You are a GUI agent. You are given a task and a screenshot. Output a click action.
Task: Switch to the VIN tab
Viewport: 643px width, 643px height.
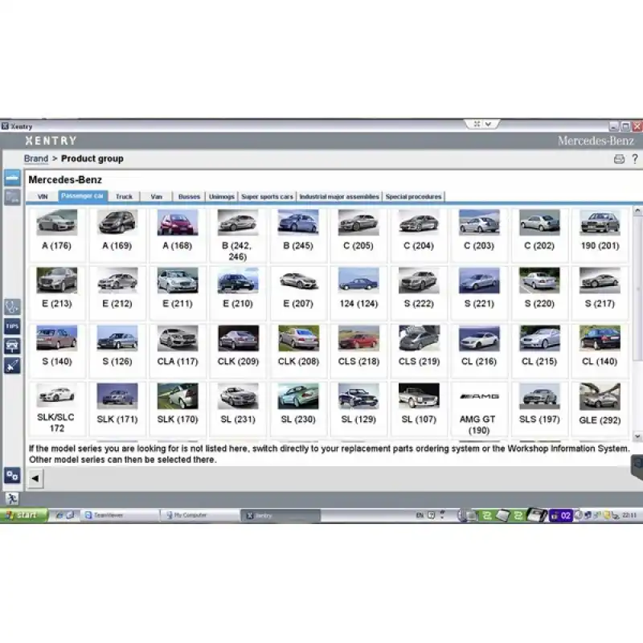pos(43,197)
